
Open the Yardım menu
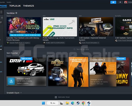[x=9, y=2]
